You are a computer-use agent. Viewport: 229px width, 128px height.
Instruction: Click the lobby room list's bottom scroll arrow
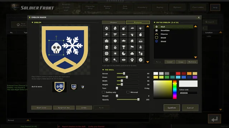pyautogui.click(x=220, y=110)
